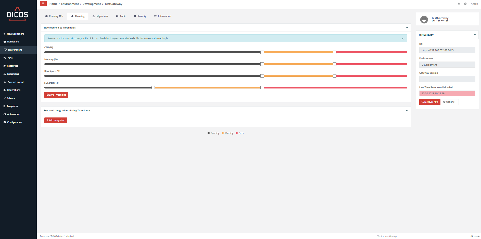
Task: Go to Configuration in the sidebar
Action: (x=15, y=122)
